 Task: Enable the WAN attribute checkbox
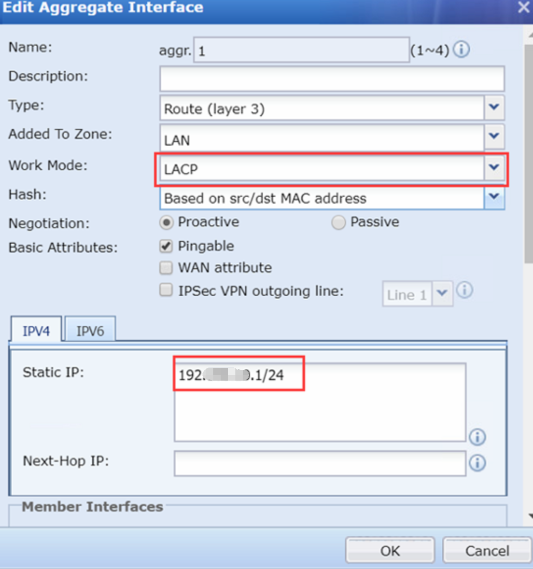[x=166, y=268]
